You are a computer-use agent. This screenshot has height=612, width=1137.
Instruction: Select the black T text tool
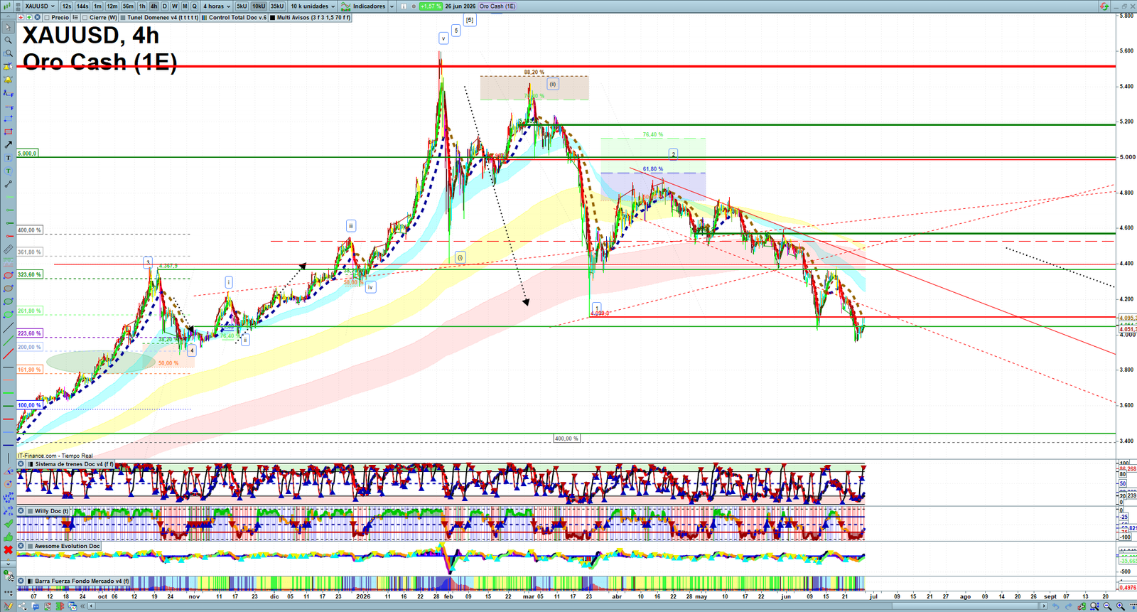point(8,158)
